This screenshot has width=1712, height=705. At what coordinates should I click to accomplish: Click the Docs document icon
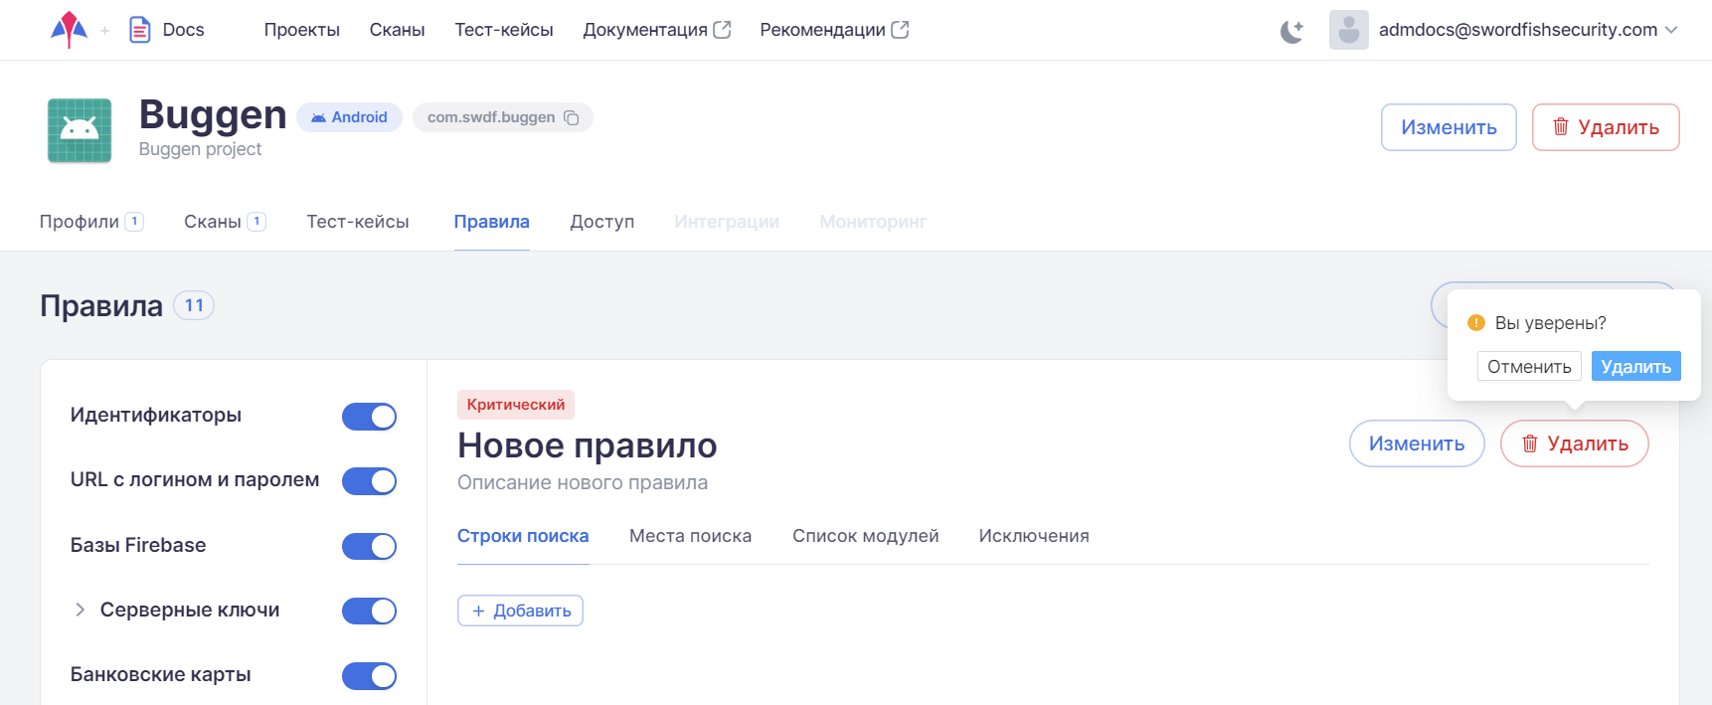pyautogui.click(x=140, y=30)
